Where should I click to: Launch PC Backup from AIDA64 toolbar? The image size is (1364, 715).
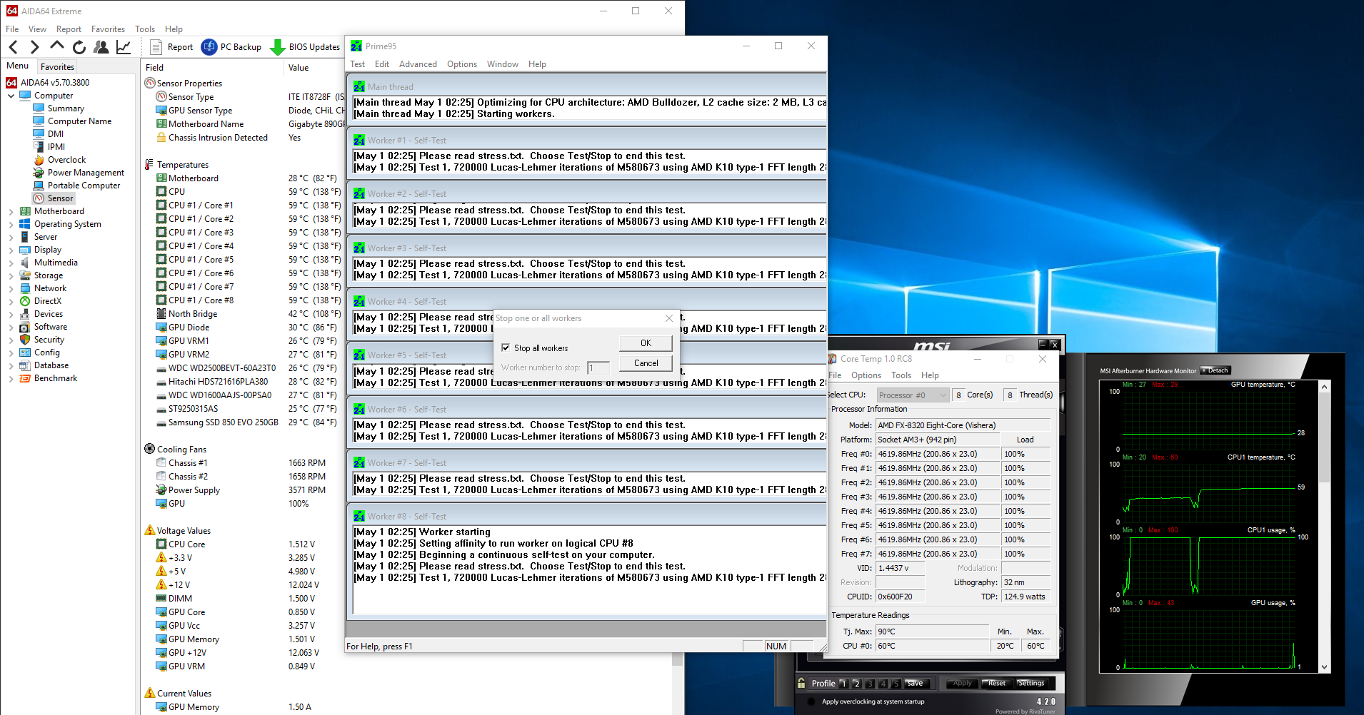coord(231,47)
